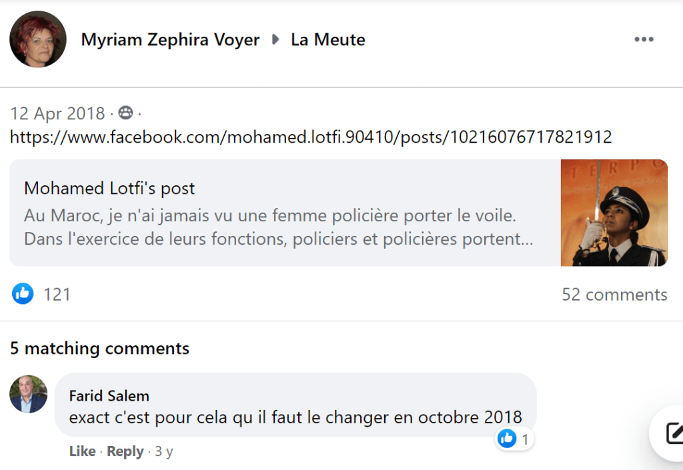Like Farid Salem's comment

82,451
